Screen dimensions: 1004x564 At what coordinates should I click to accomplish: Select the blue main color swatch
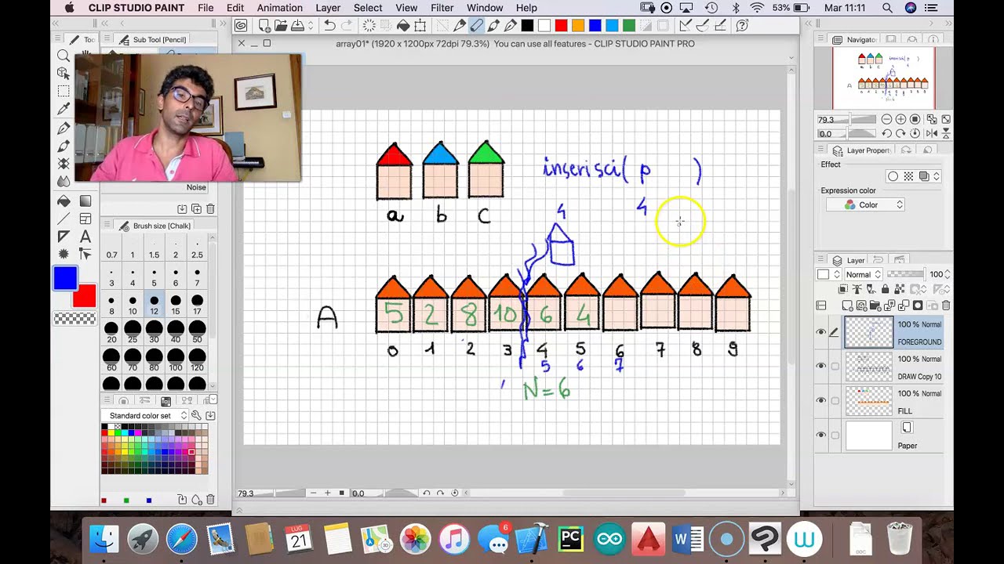tap(65, 278)
